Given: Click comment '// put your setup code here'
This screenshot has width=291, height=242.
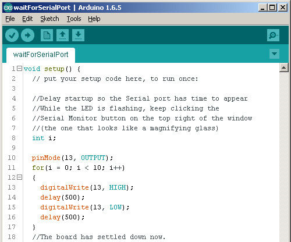Looking at the screenshot, I should [x=115, y=79].
